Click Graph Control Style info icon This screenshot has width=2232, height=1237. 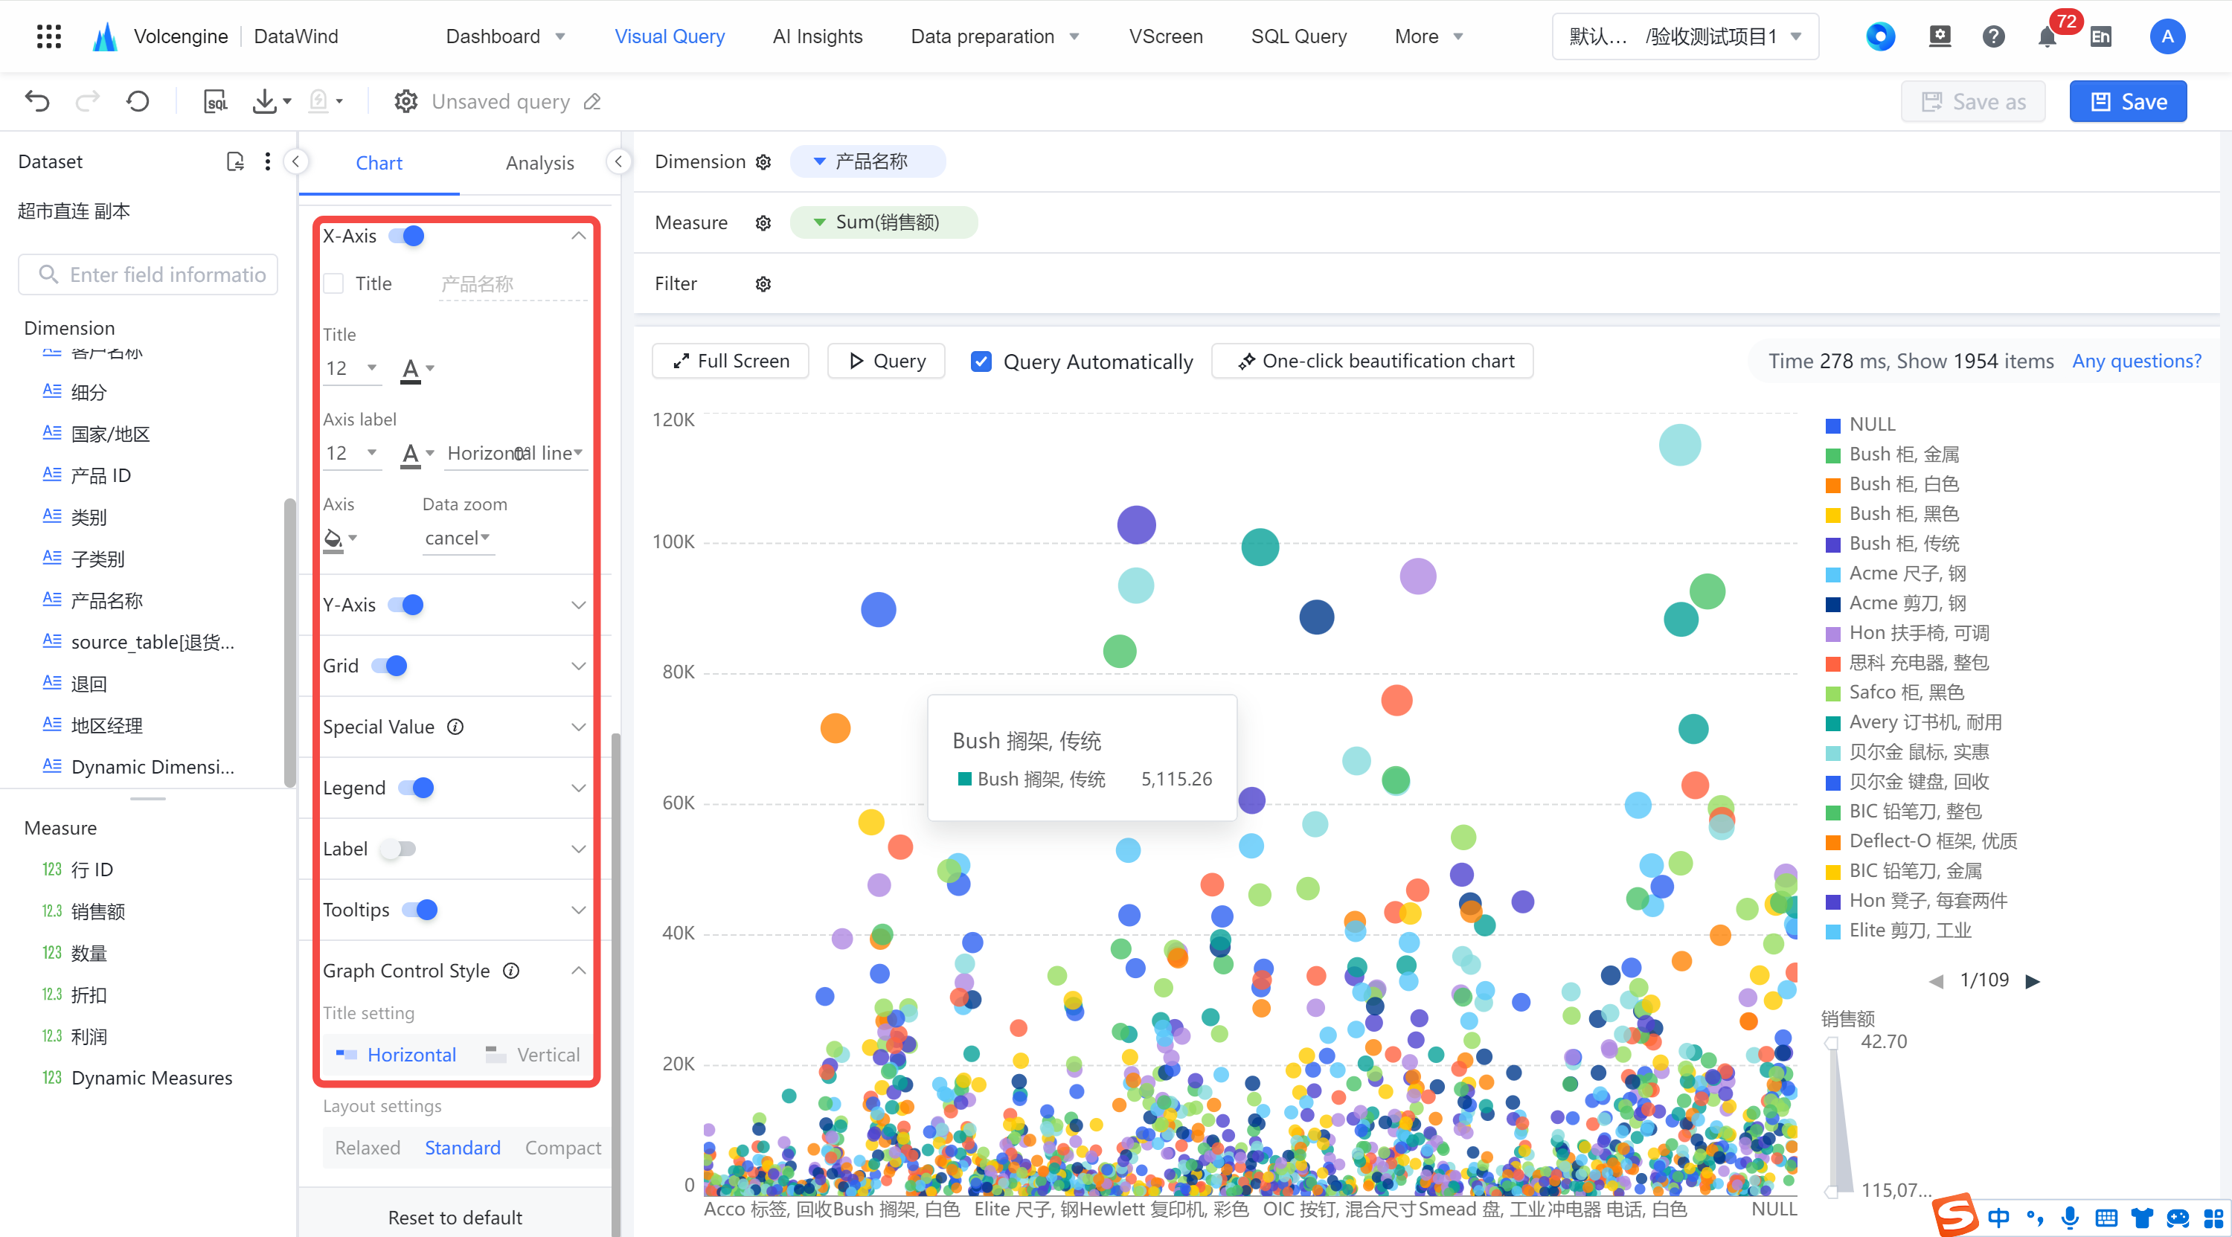coord(512,971)
